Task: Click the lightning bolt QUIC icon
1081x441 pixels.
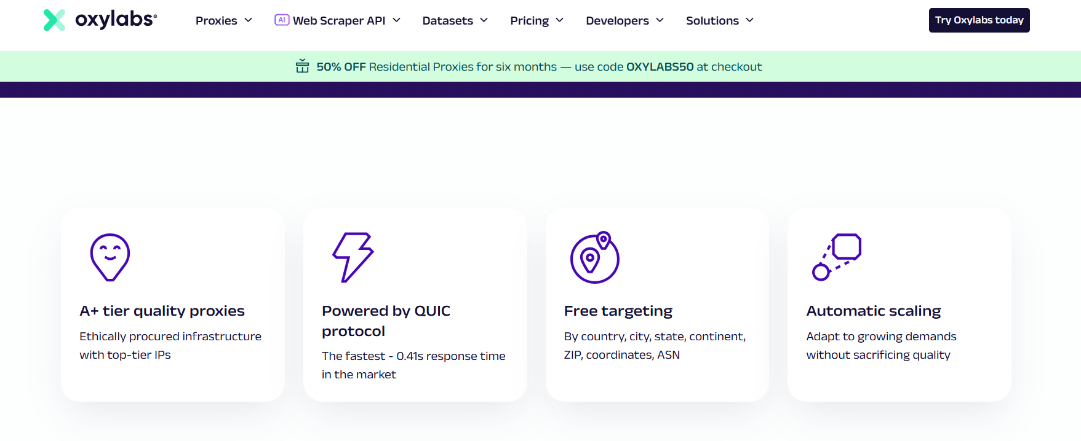Action: 352,257
